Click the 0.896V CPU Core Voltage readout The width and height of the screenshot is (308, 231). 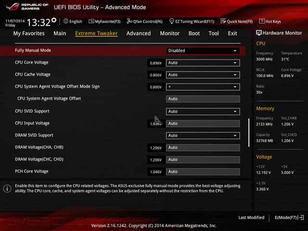(156, 63)
